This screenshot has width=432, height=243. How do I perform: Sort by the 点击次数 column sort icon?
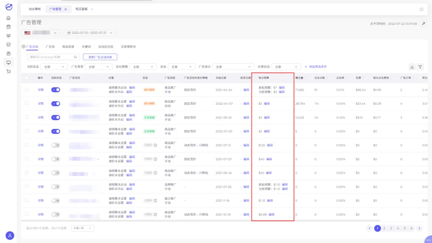[327, 78]
